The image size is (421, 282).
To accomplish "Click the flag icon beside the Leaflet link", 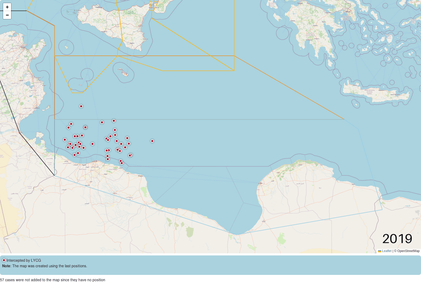I will click(x=380, y=251).
